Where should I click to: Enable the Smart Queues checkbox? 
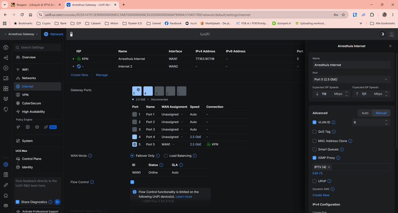[x=314, y=149]
